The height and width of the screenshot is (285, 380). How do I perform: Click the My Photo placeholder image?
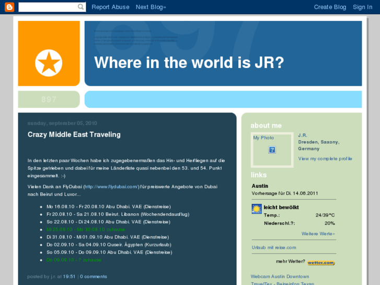click(272, 150)
